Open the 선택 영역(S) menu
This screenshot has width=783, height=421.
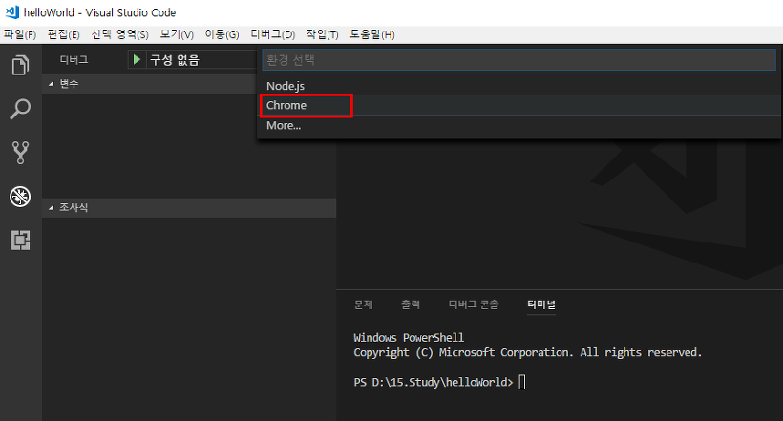click(x=120, y=34)
